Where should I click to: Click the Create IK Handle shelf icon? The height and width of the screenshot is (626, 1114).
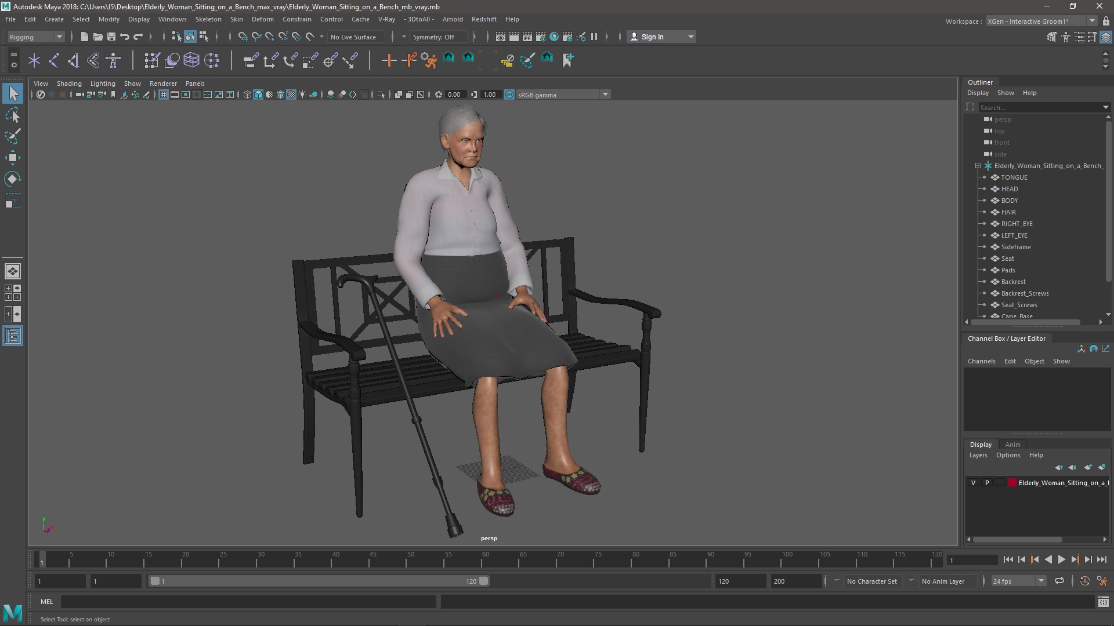click(74, 60)
